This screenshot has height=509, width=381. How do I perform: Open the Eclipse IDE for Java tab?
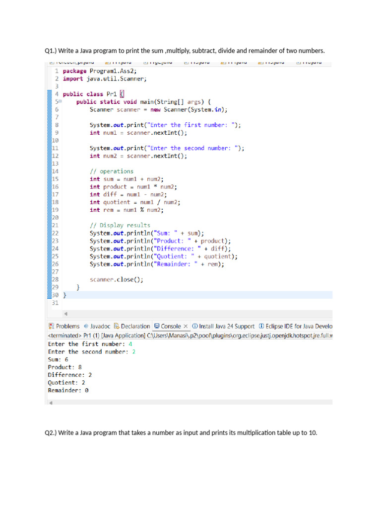(x=296, y=326)
